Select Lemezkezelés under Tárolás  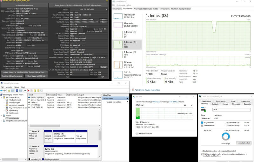pyautogui.click(x=14, y=118)
